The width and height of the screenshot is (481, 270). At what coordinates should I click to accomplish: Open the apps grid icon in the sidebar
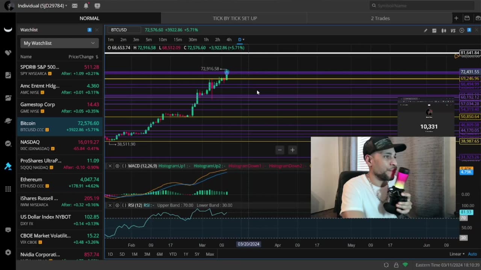[8, 189]
